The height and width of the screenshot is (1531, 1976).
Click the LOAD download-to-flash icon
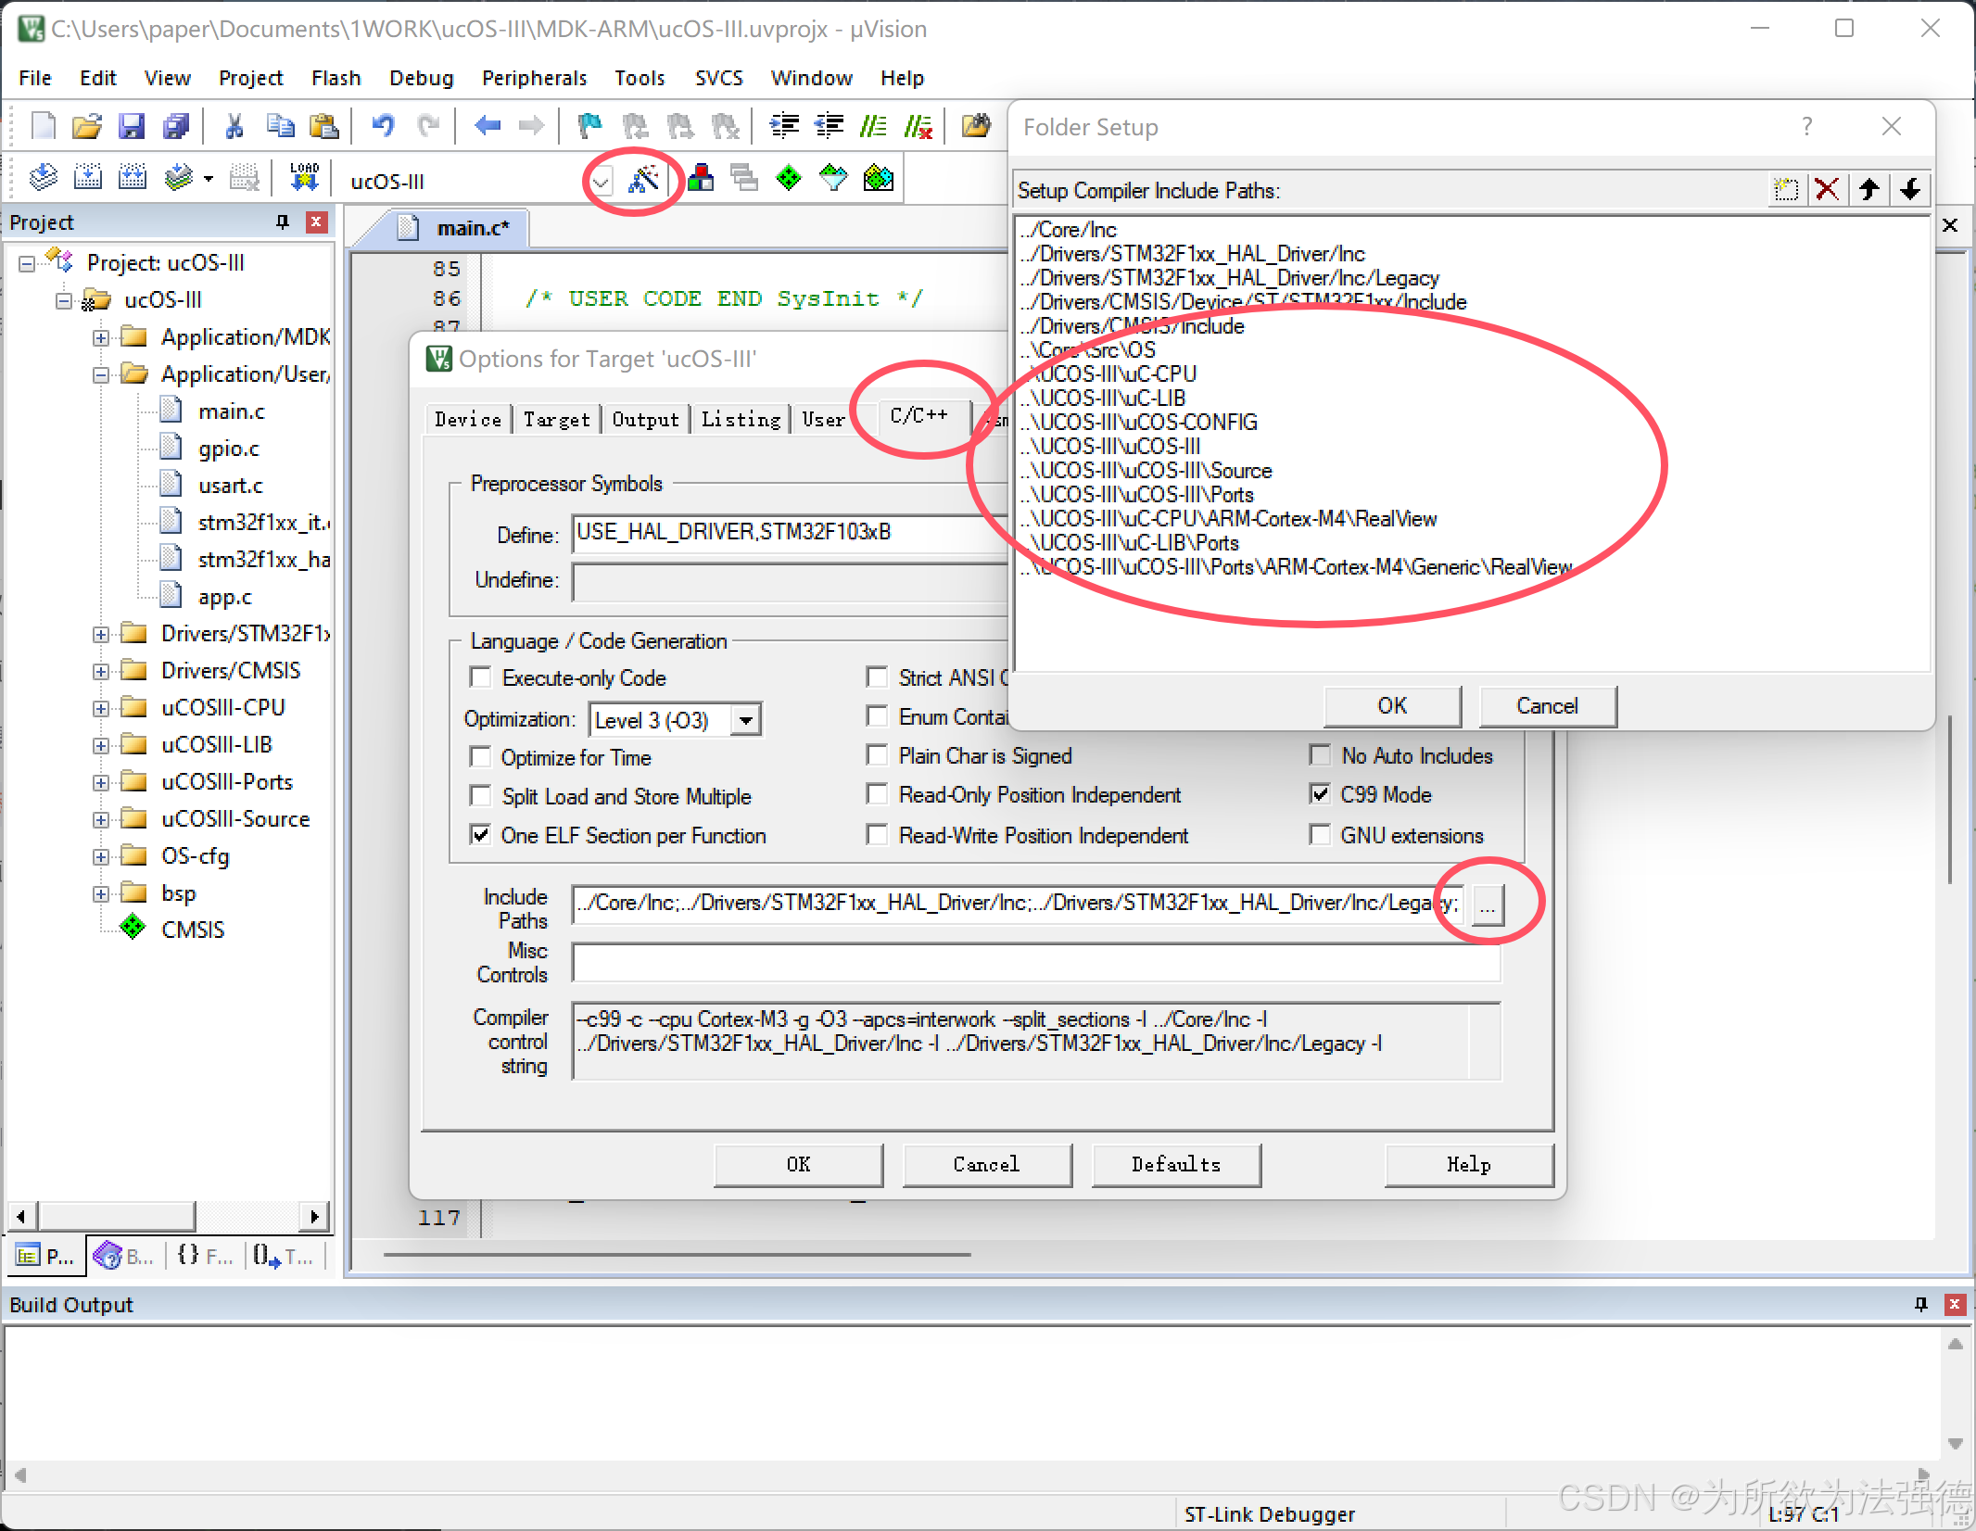pyautogui.click(x=304, y=176)
